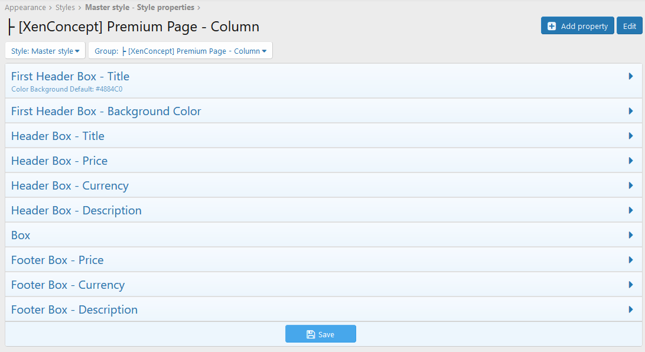Save the style properties

320,334
